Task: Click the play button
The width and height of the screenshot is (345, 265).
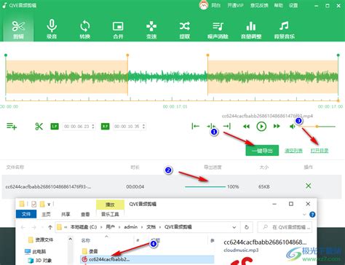Action: pos(261,126)
